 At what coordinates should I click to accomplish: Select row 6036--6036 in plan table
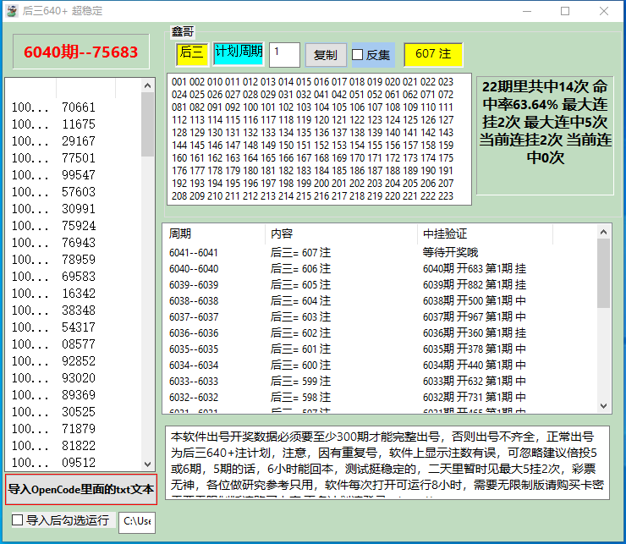(x=379, y=332)
